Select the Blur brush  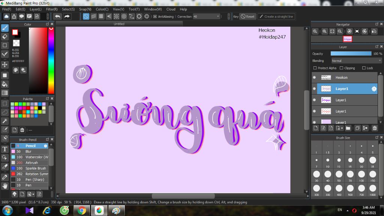(29, 151)
